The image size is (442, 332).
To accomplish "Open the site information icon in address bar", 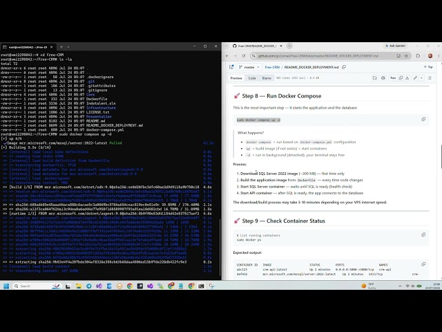I will (x=253, y=56).
